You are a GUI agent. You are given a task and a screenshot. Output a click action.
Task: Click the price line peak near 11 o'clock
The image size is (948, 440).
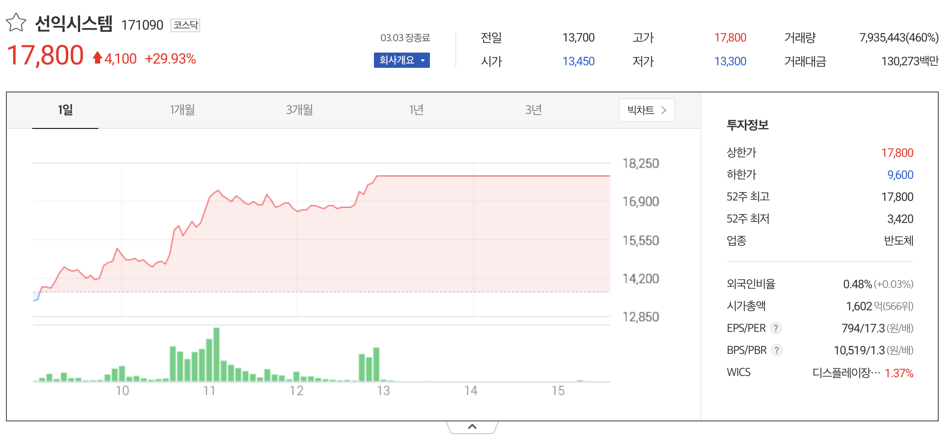pyautogui.click(x=218, y=190)
